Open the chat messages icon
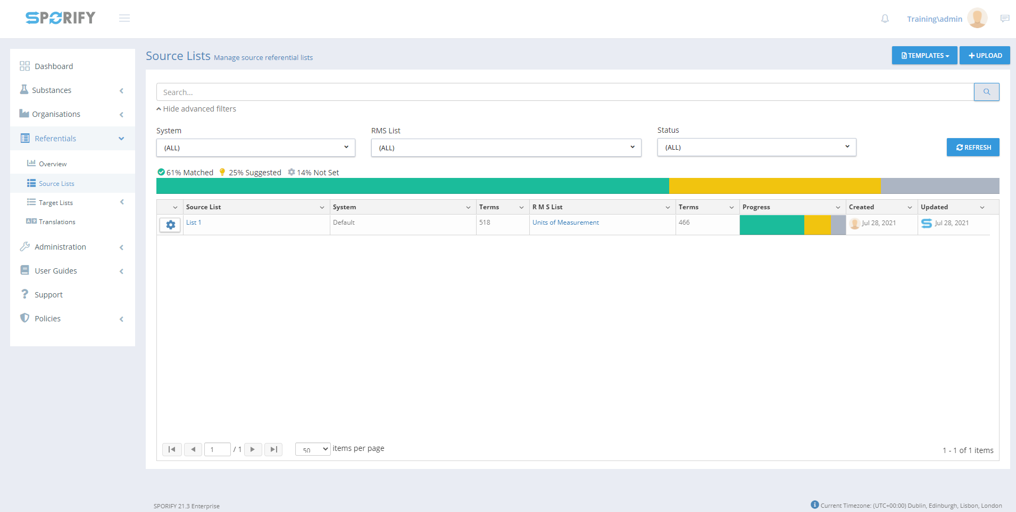Screen dimensions: 1016x512 pos(1004,19)
